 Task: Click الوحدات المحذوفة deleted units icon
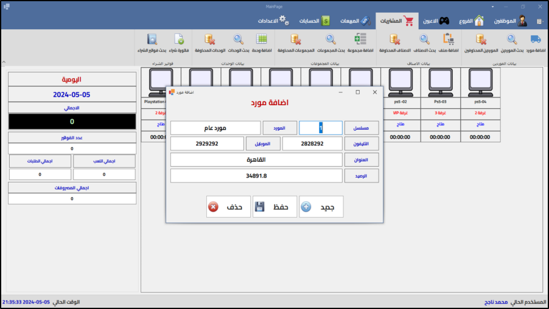click(210, 40)
